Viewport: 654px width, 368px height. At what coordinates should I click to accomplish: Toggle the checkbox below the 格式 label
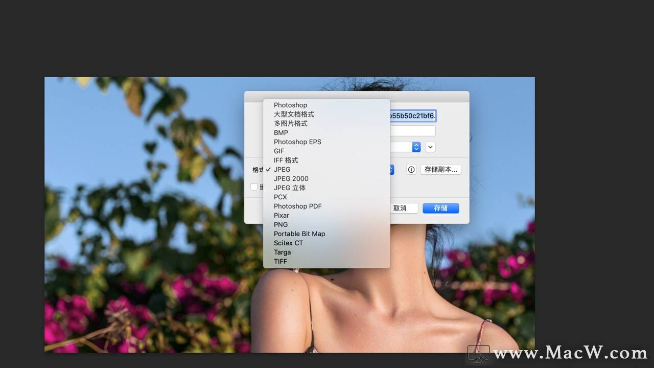point(254,187)
